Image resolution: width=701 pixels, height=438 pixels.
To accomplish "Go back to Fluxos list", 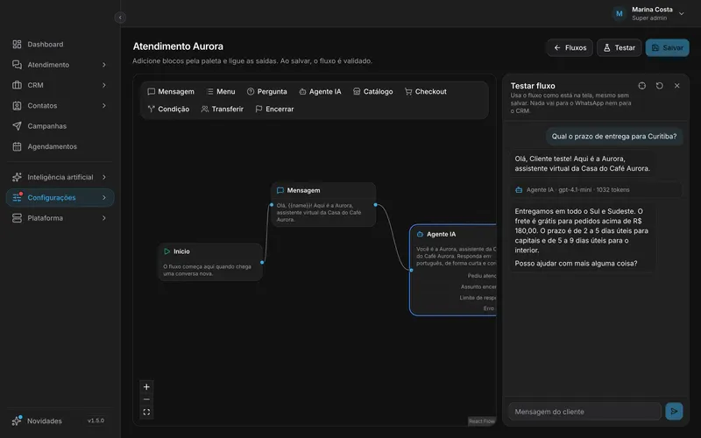I will (570, 48).
